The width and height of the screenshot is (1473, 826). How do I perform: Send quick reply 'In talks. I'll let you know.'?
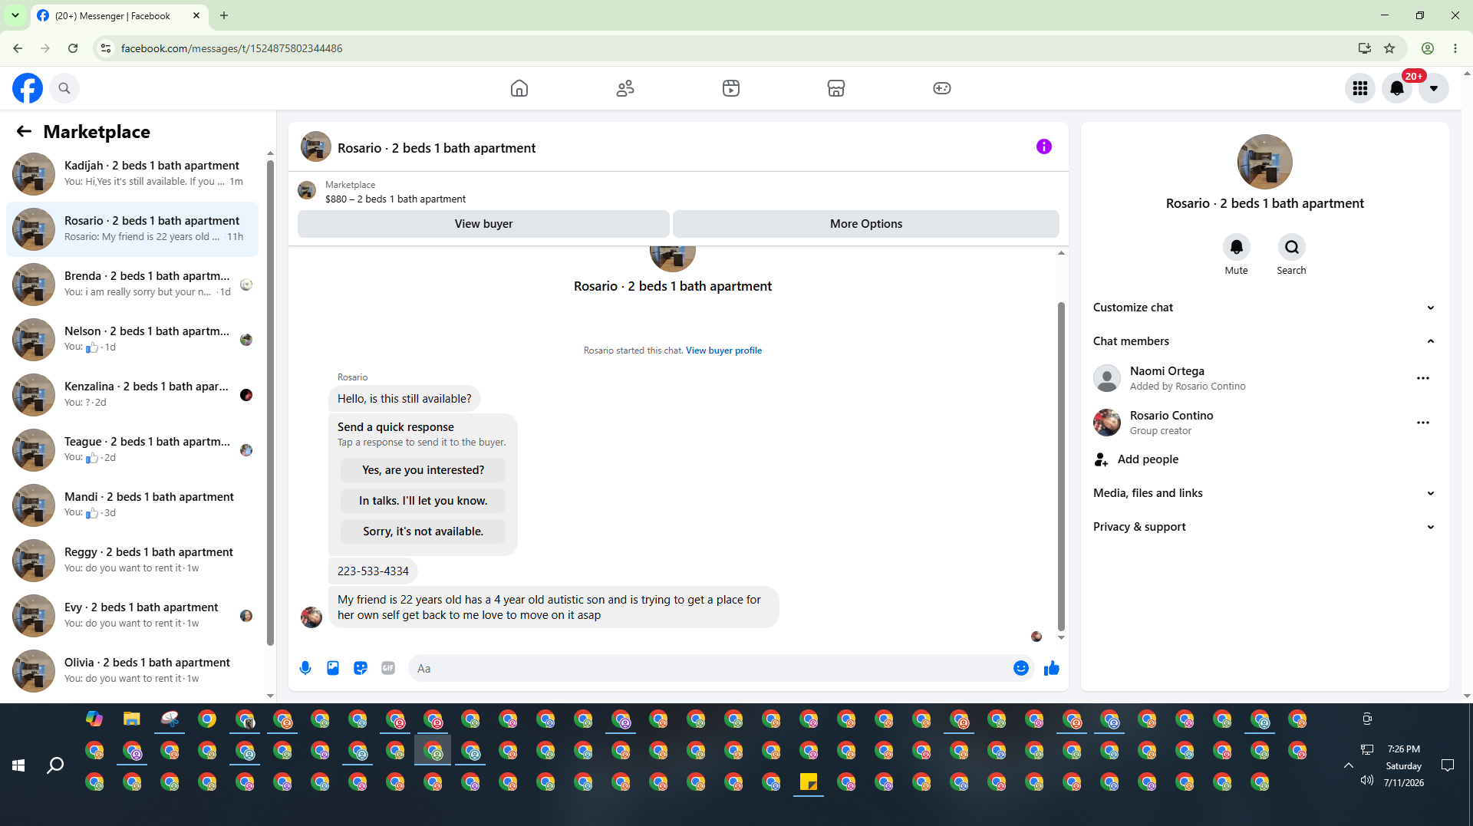pyautogui.click(x=423, y=501)
